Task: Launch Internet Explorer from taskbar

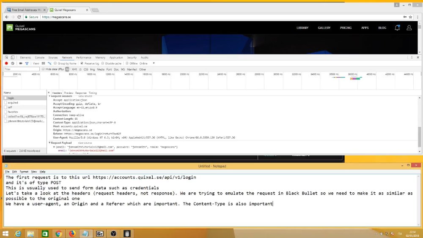Action: [18, 233]
